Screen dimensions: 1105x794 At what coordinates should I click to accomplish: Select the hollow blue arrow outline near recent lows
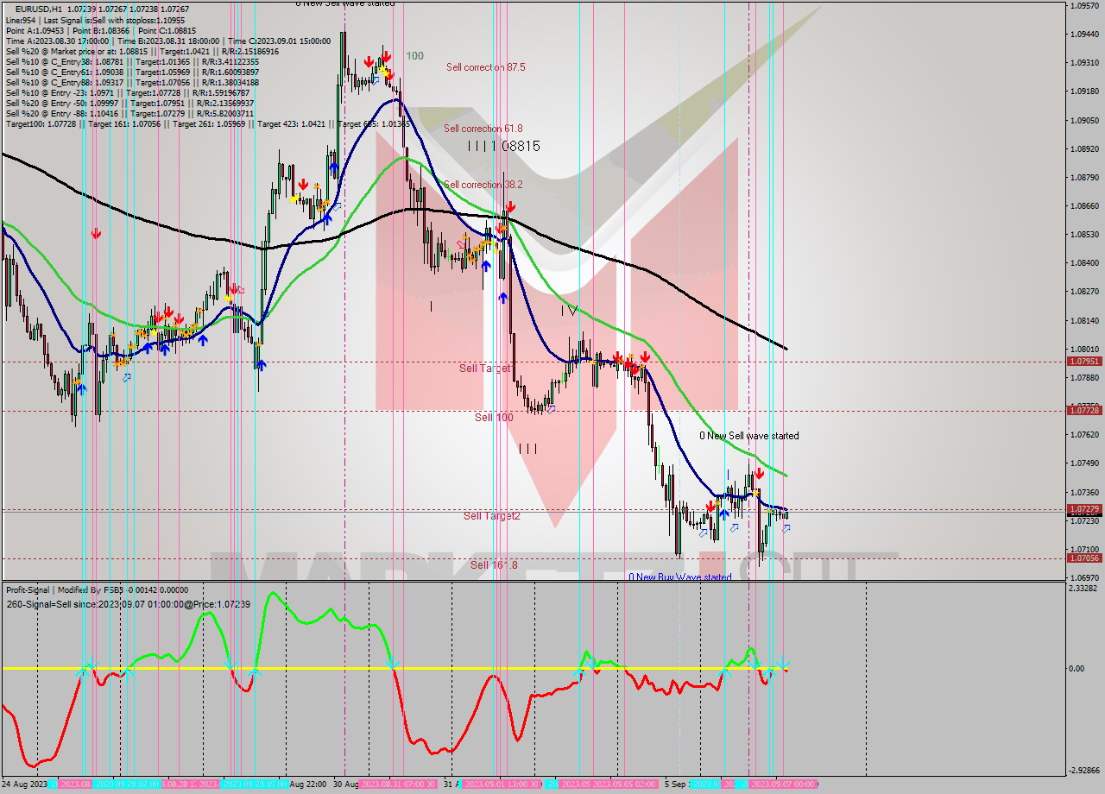pos(786,528)
